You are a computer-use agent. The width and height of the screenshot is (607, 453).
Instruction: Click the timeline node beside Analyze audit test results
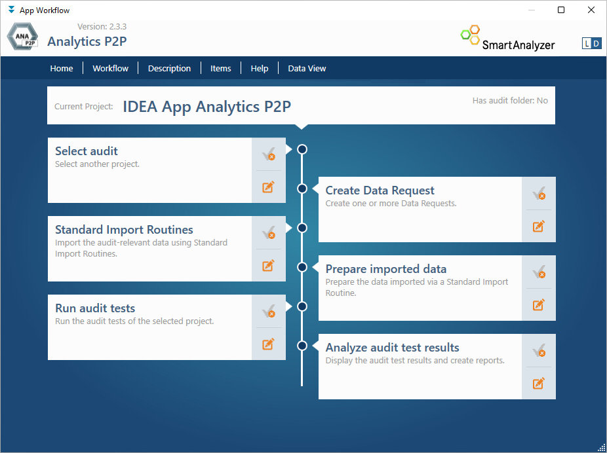point(302,346)
